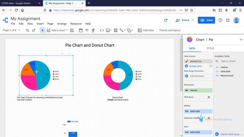Click the Share button
Screen dimensions: 244x137
tap(182, 20)
